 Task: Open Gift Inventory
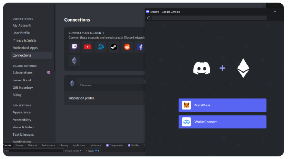pyautogui.click(x=23, y=88)
